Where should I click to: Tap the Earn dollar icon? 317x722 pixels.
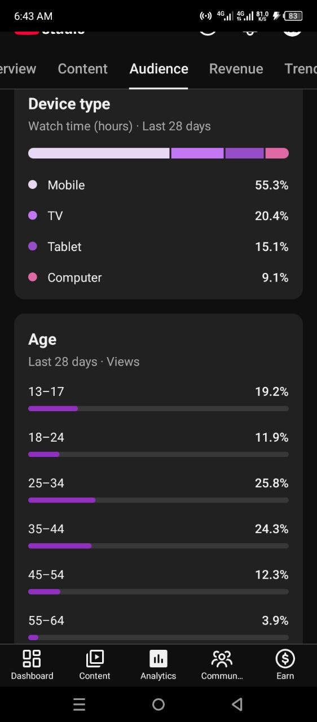[x=285, y=659]
